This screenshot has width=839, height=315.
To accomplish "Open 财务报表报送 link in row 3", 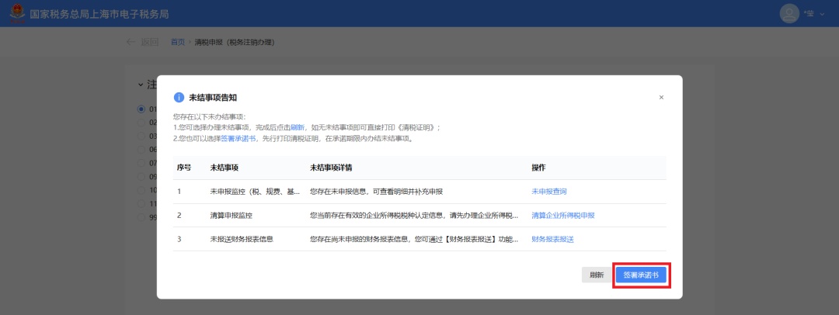I will (552, 239).
